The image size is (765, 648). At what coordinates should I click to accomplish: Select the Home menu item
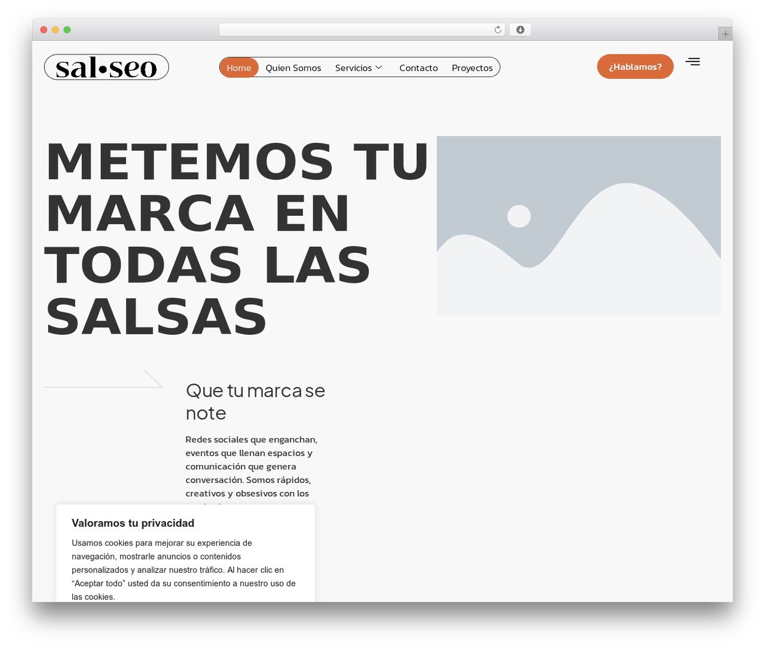click(x=239, y=68)
